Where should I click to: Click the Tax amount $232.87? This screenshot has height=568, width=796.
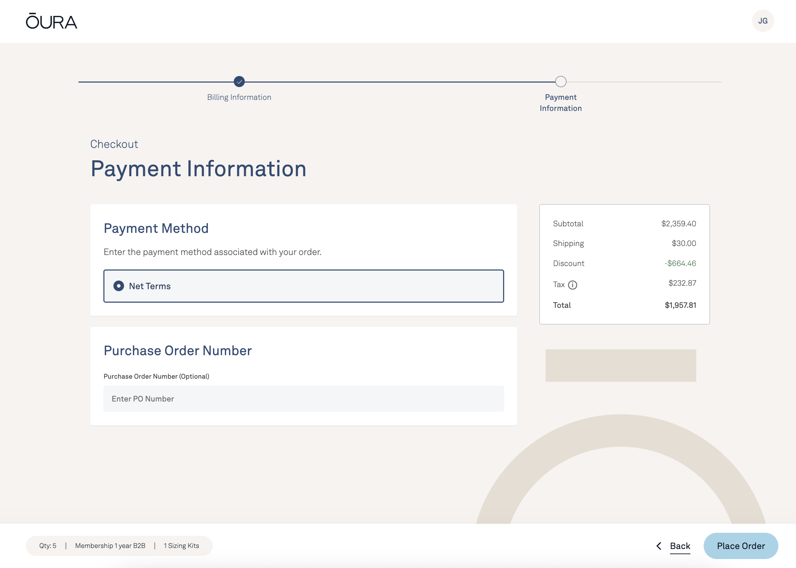pos(682,283)
